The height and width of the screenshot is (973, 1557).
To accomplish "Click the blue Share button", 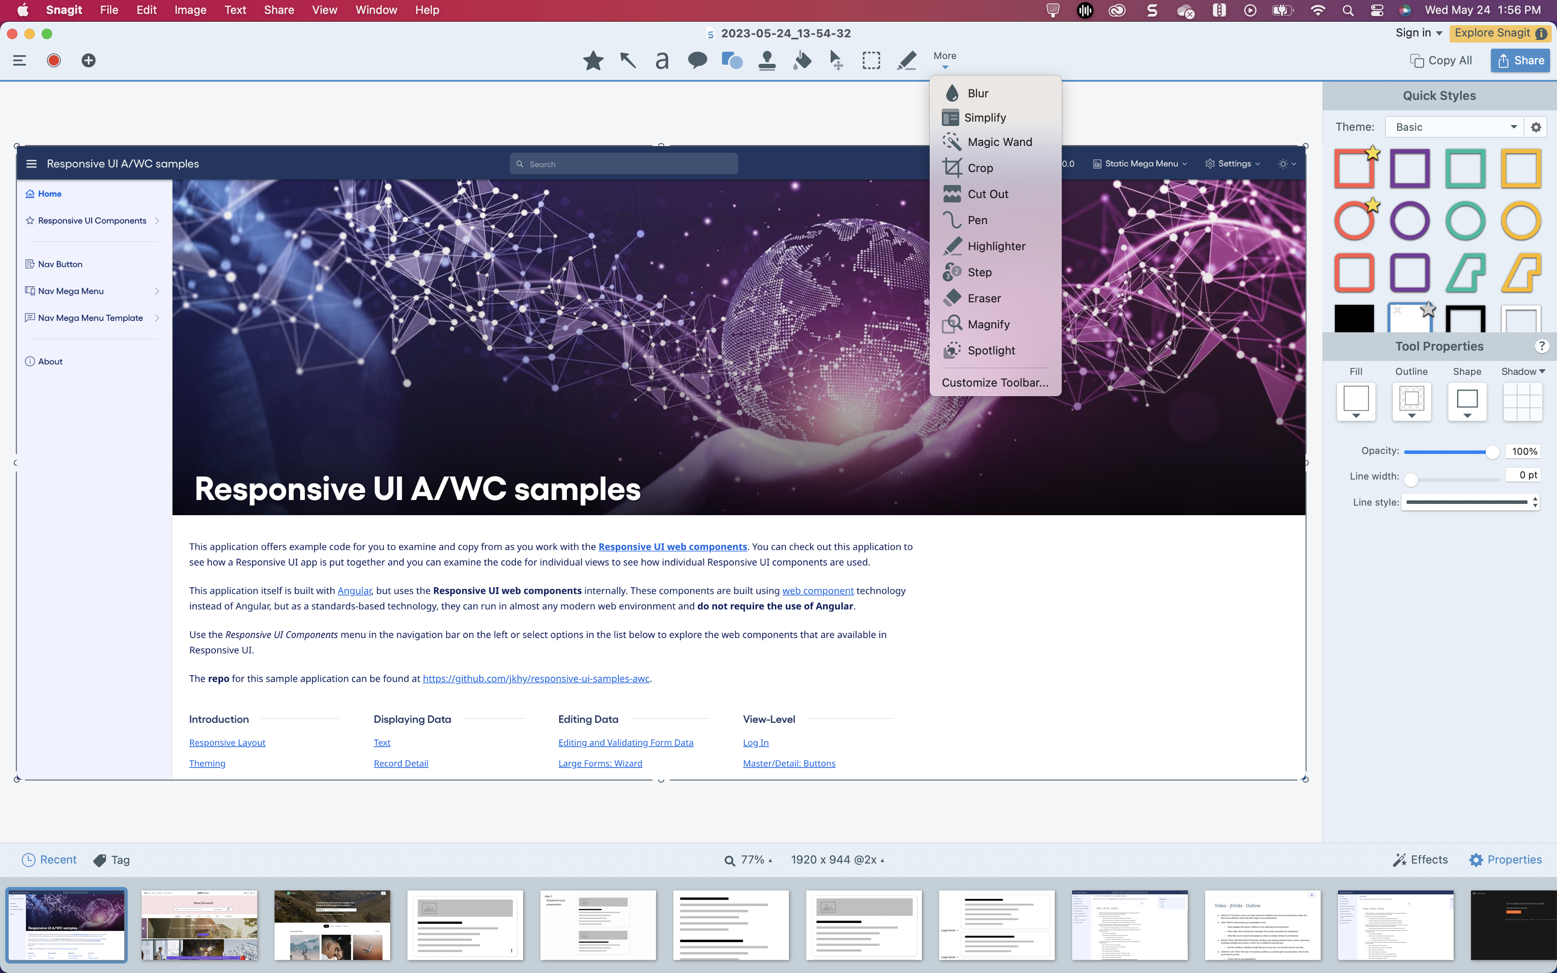I will coord(1520,60).
